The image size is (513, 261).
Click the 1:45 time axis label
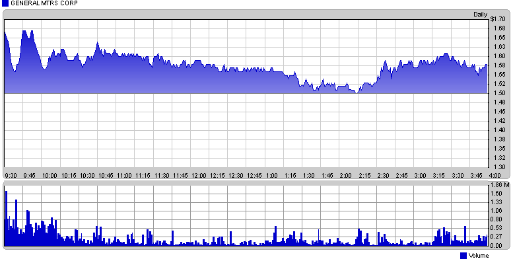tap(327, 176)
